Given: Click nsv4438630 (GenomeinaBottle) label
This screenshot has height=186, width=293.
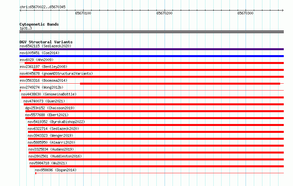Looking at the screenshot, I should pos(49,94).
